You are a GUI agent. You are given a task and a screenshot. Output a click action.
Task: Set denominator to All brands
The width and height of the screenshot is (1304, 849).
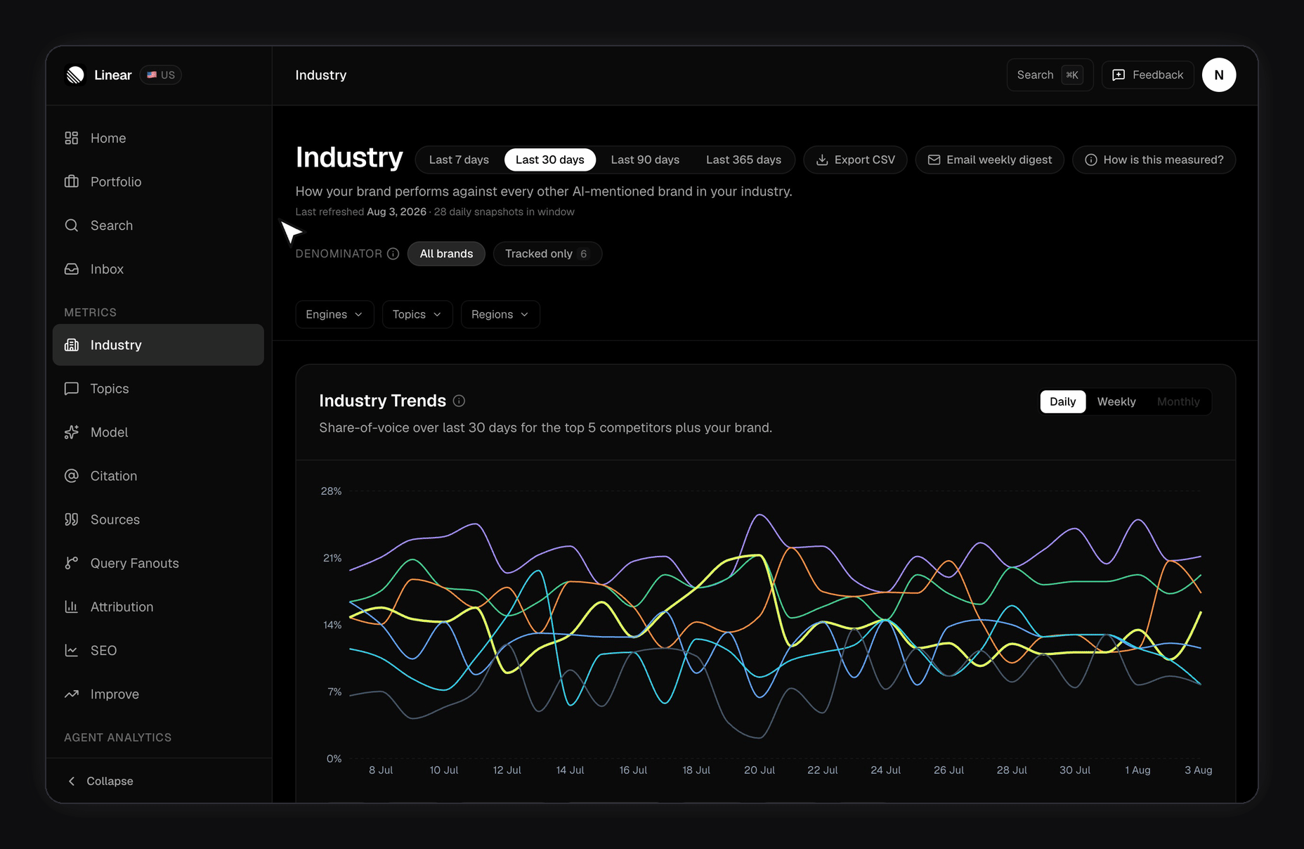[x=446, y=254]
